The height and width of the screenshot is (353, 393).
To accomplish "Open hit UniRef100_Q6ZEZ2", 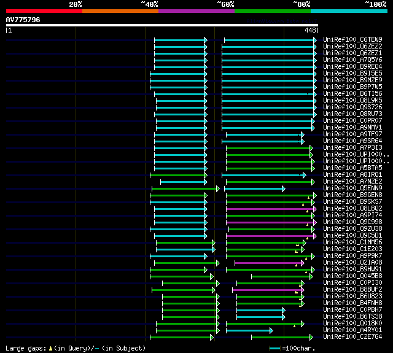I will tap(352, 46).
